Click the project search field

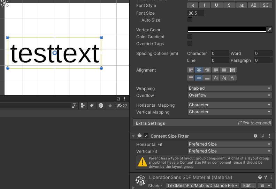[35, 106]
